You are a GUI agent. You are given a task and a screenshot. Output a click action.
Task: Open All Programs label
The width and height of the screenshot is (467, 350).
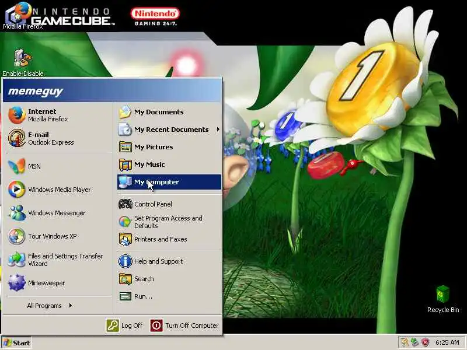pos(44,306)
